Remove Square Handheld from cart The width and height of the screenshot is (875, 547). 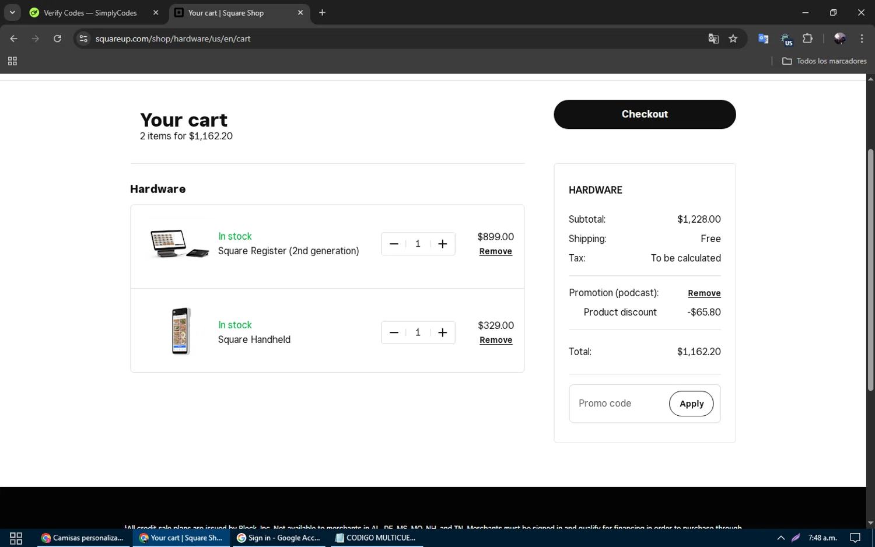496,340
